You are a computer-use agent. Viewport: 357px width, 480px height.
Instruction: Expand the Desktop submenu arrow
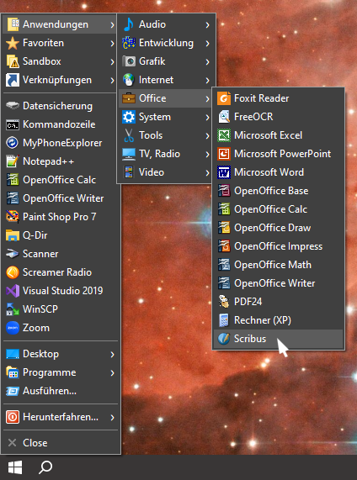click(x=112, y=355)
